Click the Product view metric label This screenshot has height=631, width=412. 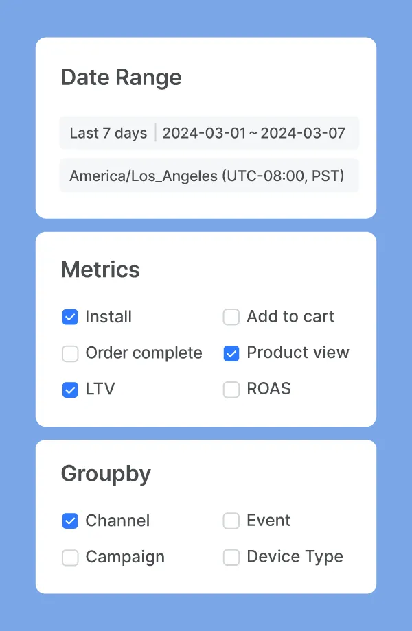(x=298, y=353)
